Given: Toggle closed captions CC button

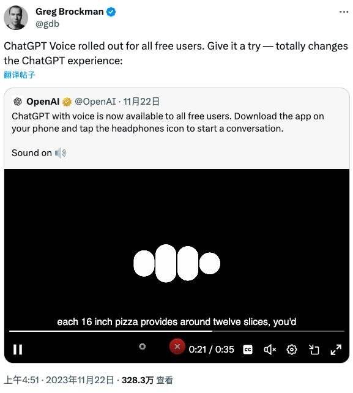Looking at the screenshot, I should [x=248, y=350].
